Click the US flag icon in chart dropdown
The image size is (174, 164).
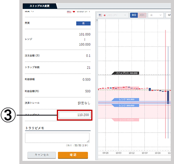click(100, 15)
